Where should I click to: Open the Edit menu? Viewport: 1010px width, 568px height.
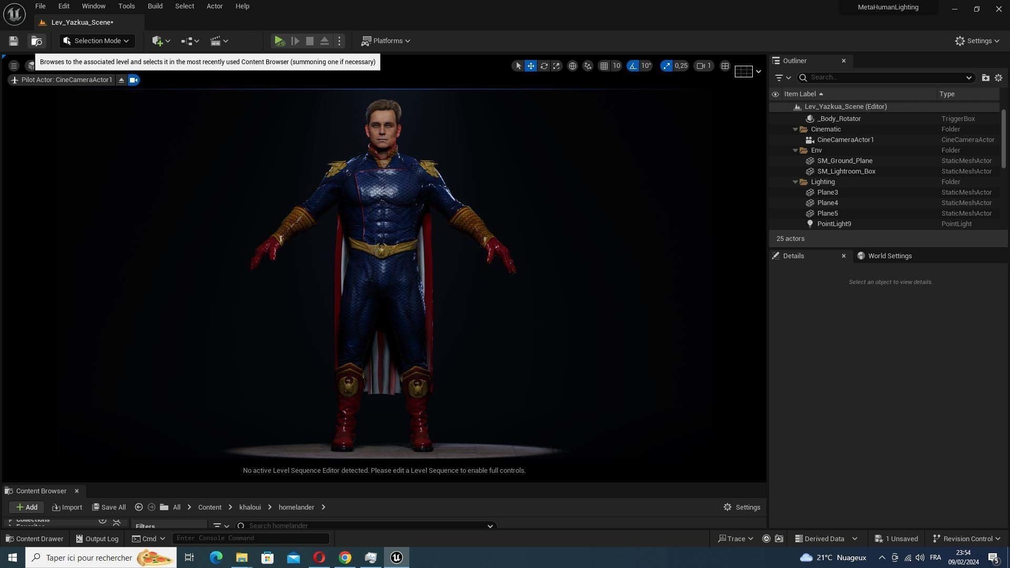64,6
